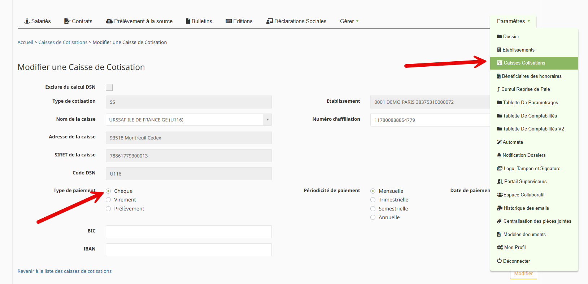Click the BIC input field

click(189, 232)
